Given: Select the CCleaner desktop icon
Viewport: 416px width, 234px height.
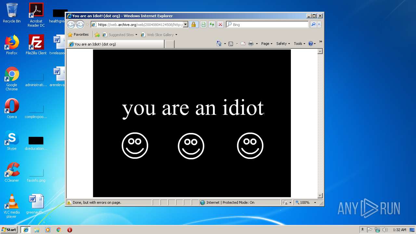Looking at the screenshot, I should (12, 172).
